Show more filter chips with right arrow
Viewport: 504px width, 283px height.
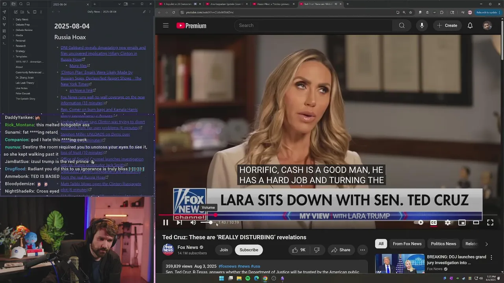[x=486, y=244]
